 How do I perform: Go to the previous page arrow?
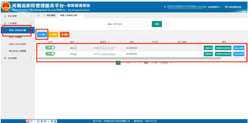tap(113, 63)
